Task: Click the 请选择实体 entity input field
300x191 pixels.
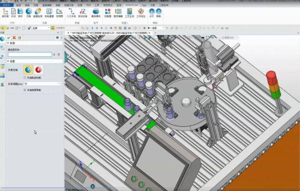Action: [30, 54]
